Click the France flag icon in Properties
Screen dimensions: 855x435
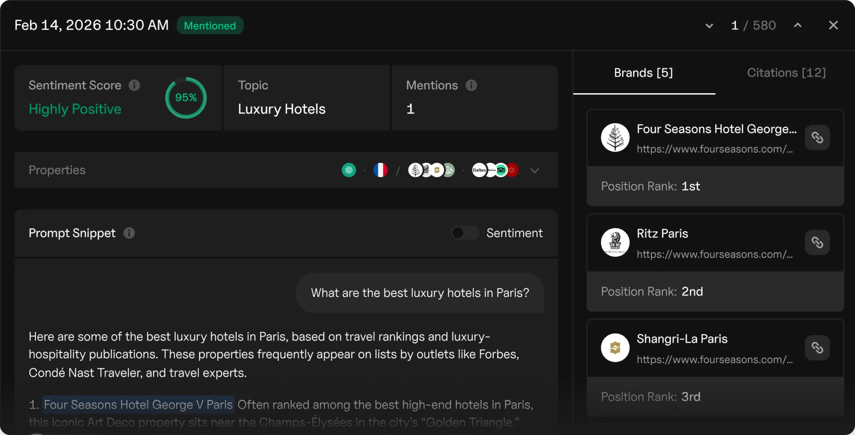(380, 170)
